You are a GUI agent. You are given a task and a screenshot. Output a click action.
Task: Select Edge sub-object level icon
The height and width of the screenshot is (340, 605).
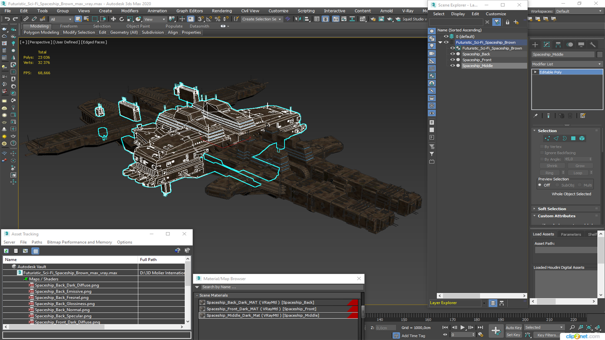click(556, 139)
